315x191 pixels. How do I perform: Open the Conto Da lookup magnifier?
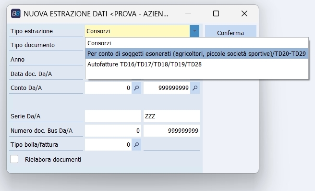coord(136,88)
